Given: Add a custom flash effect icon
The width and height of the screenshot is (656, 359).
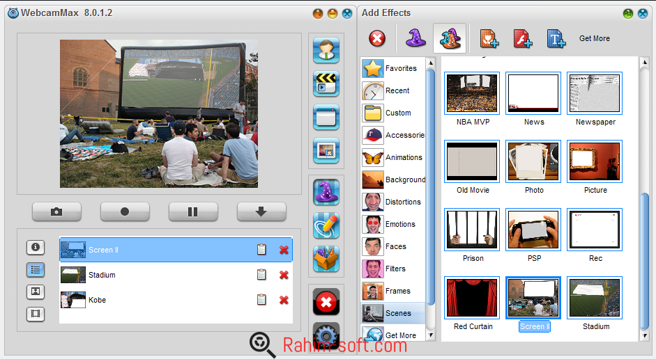Looking at the screenshot, I should point(523,38).
